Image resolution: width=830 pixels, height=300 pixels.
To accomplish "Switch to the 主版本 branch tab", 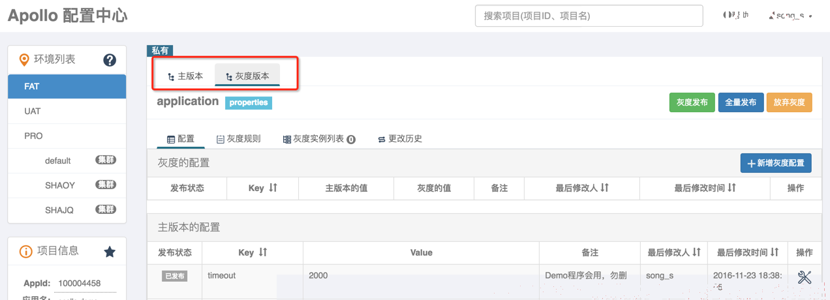I will pos(185,76).
